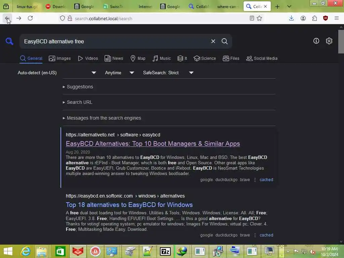Select the It search category
The image size is (344, 258).
click(182, 58)
